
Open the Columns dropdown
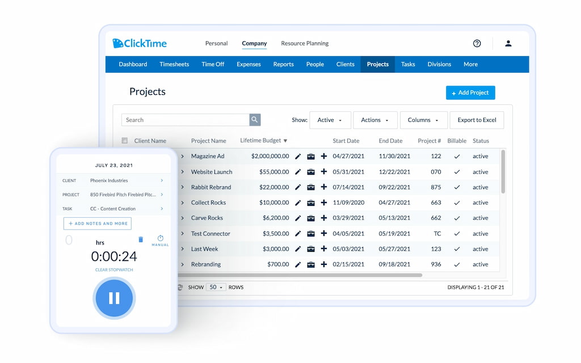coord(423,120)
